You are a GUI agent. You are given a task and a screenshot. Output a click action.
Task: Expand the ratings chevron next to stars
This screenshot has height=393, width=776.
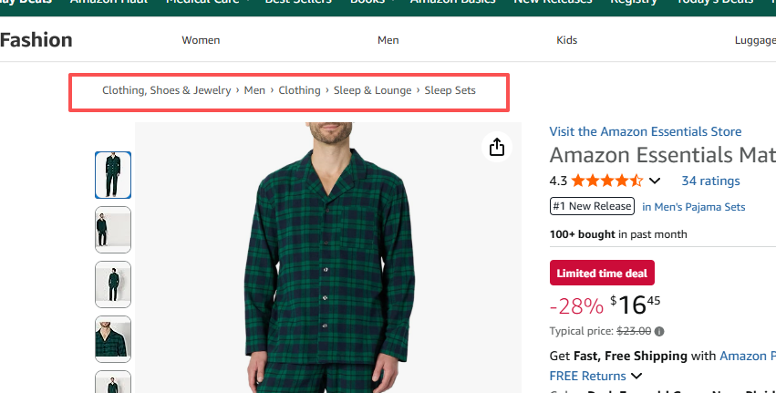[x=654, y=181]
